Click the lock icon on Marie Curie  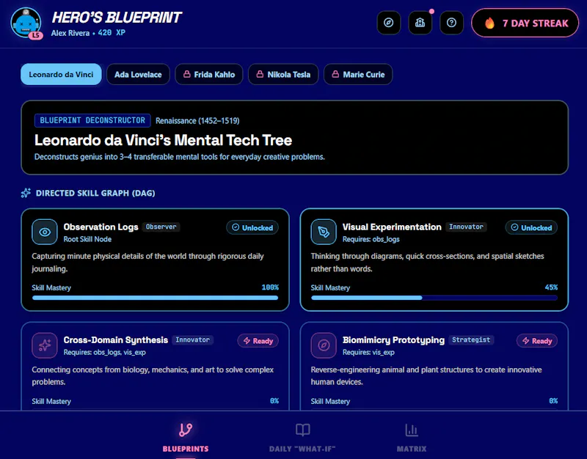click(x=335, y=74)
